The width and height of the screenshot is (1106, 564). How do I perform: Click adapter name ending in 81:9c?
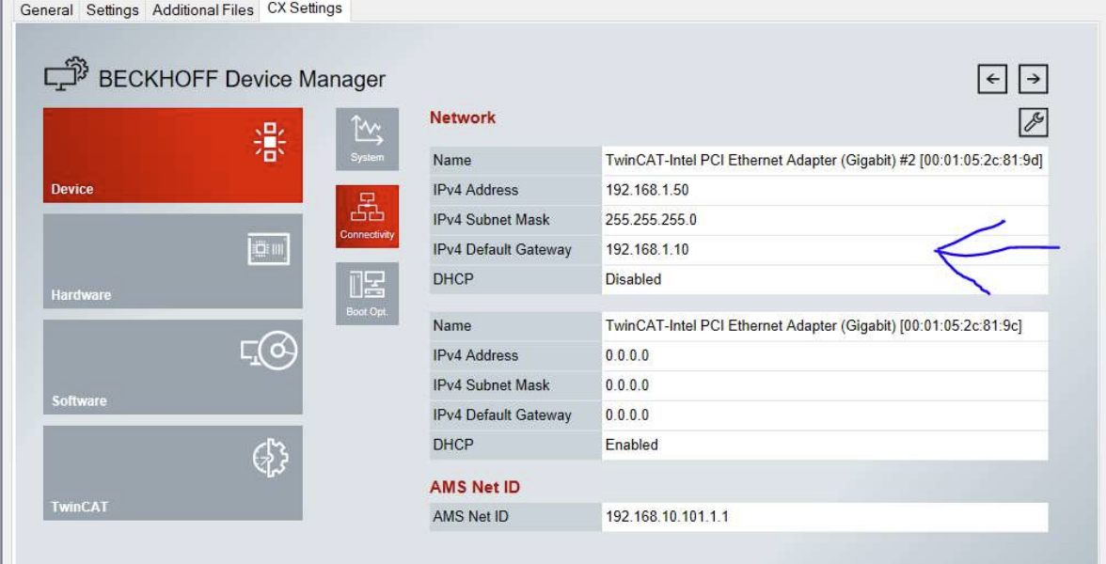814,325
